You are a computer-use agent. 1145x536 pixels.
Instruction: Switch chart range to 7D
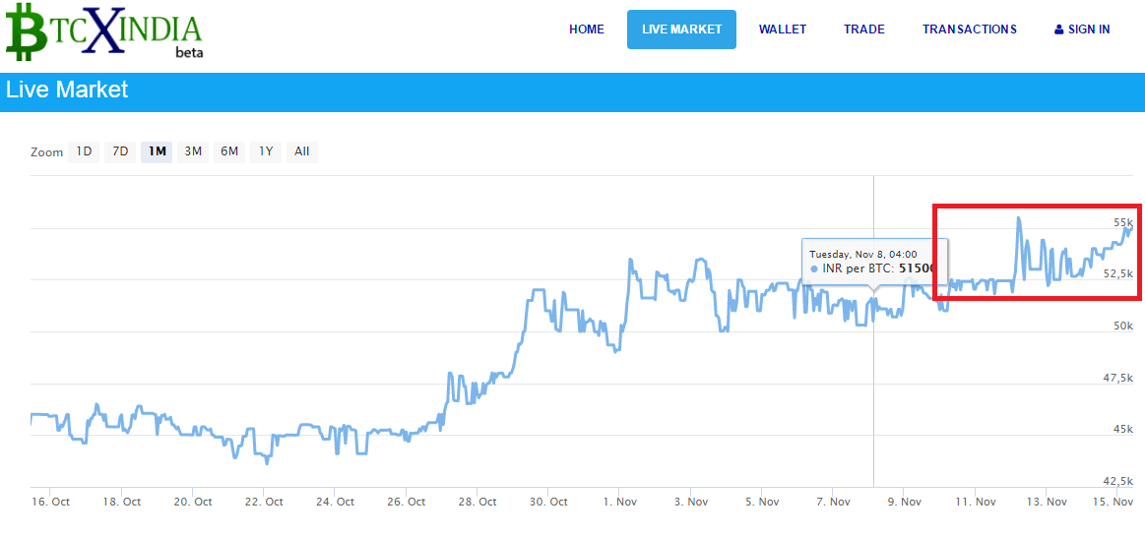click(120, 151)
